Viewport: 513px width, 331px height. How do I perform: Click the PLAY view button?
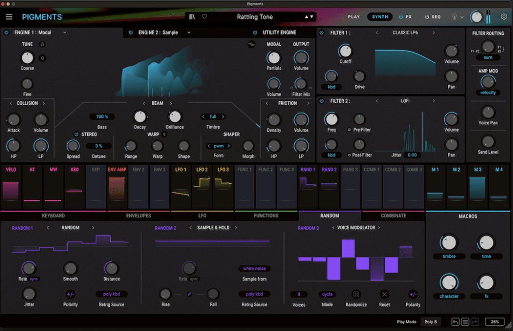pos(354,17)
